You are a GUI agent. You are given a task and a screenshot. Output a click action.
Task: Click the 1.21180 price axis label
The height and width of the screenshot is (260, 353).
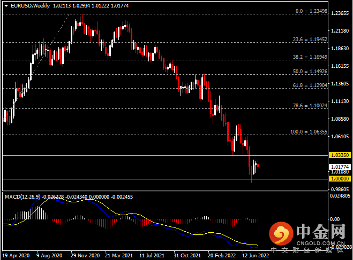[340, 31]
